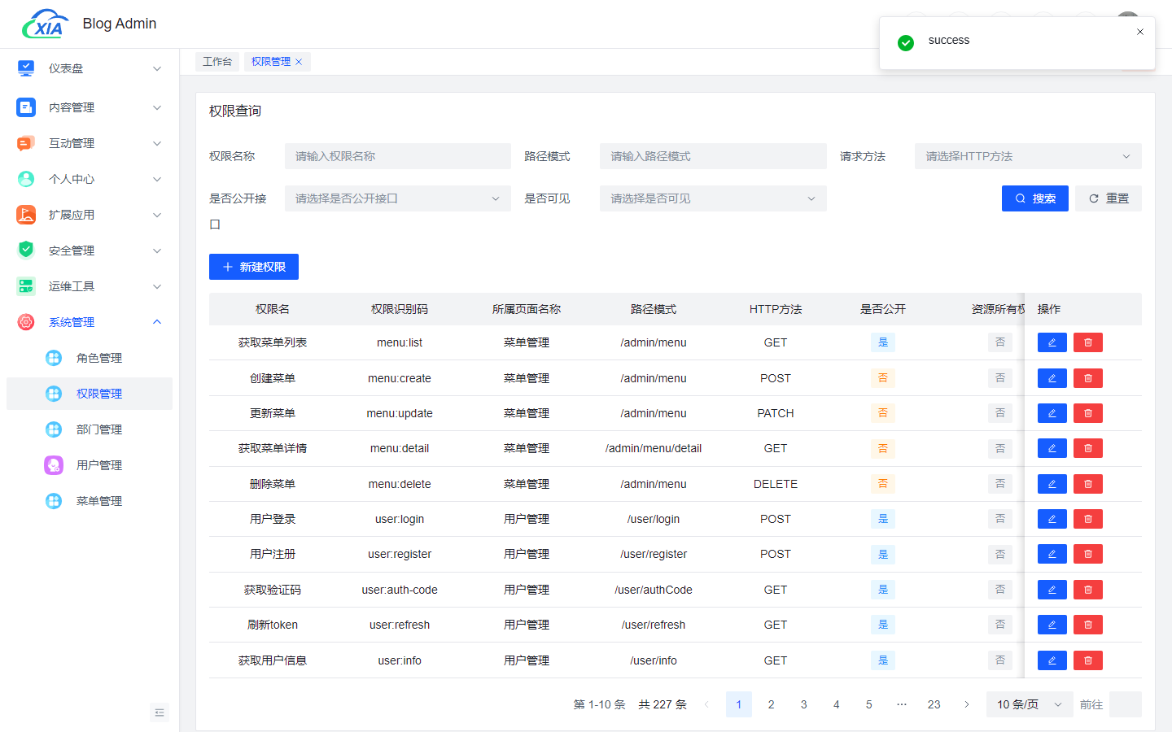The height and width of the screenshot is (732, 1172).
Task: Click the 搜索 search button
Action: (x=1035, y=198)
